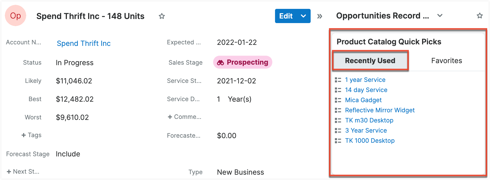This screenshot has width=490, height=180.
Task: Click the list icon beside 3 Year Service
Action: coord(338,131)
